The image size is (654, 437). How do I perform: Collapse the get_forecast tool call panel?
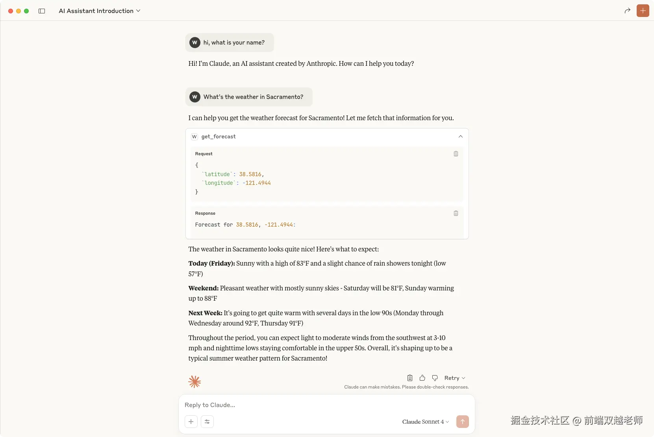point(460,136)
